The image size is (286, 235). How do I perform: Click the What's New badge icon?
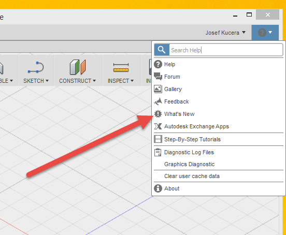(158, 114)
